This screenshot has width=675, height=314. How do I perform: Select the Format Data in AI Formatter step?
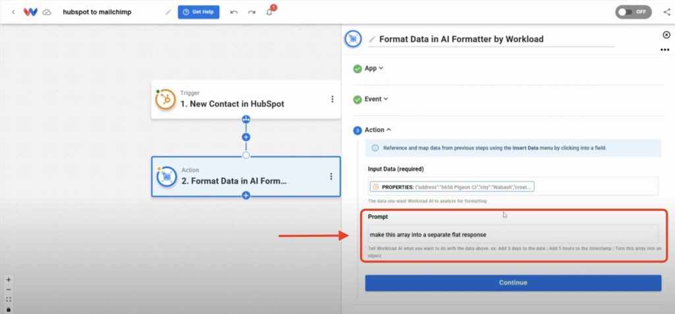pos(246,176)
